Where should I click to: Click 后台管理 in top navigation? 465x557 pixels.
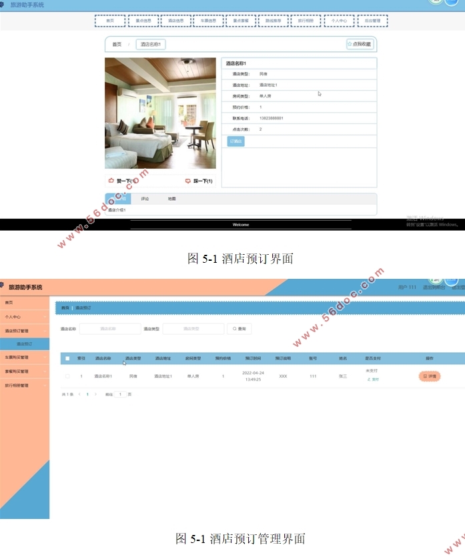372,21
